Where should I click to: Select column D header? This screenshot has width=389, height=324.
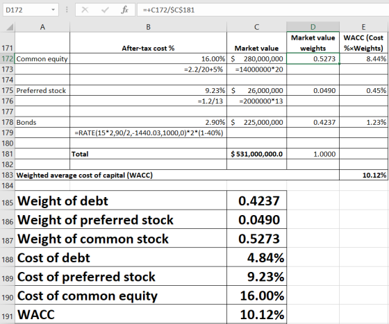click(313, 27)
